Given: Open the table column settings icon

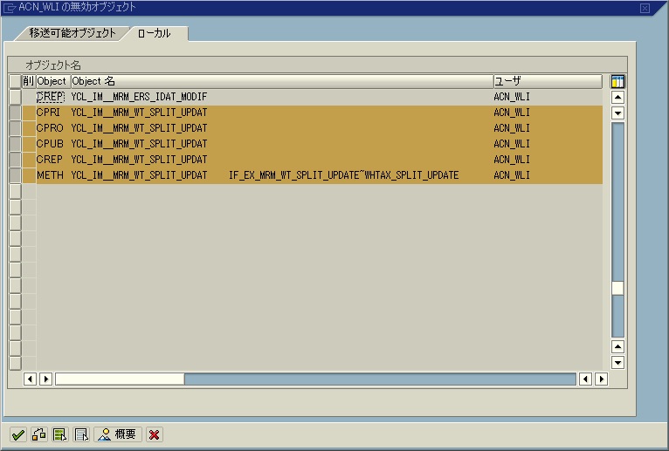Looking at the screenshot, I should click(617, 81).
